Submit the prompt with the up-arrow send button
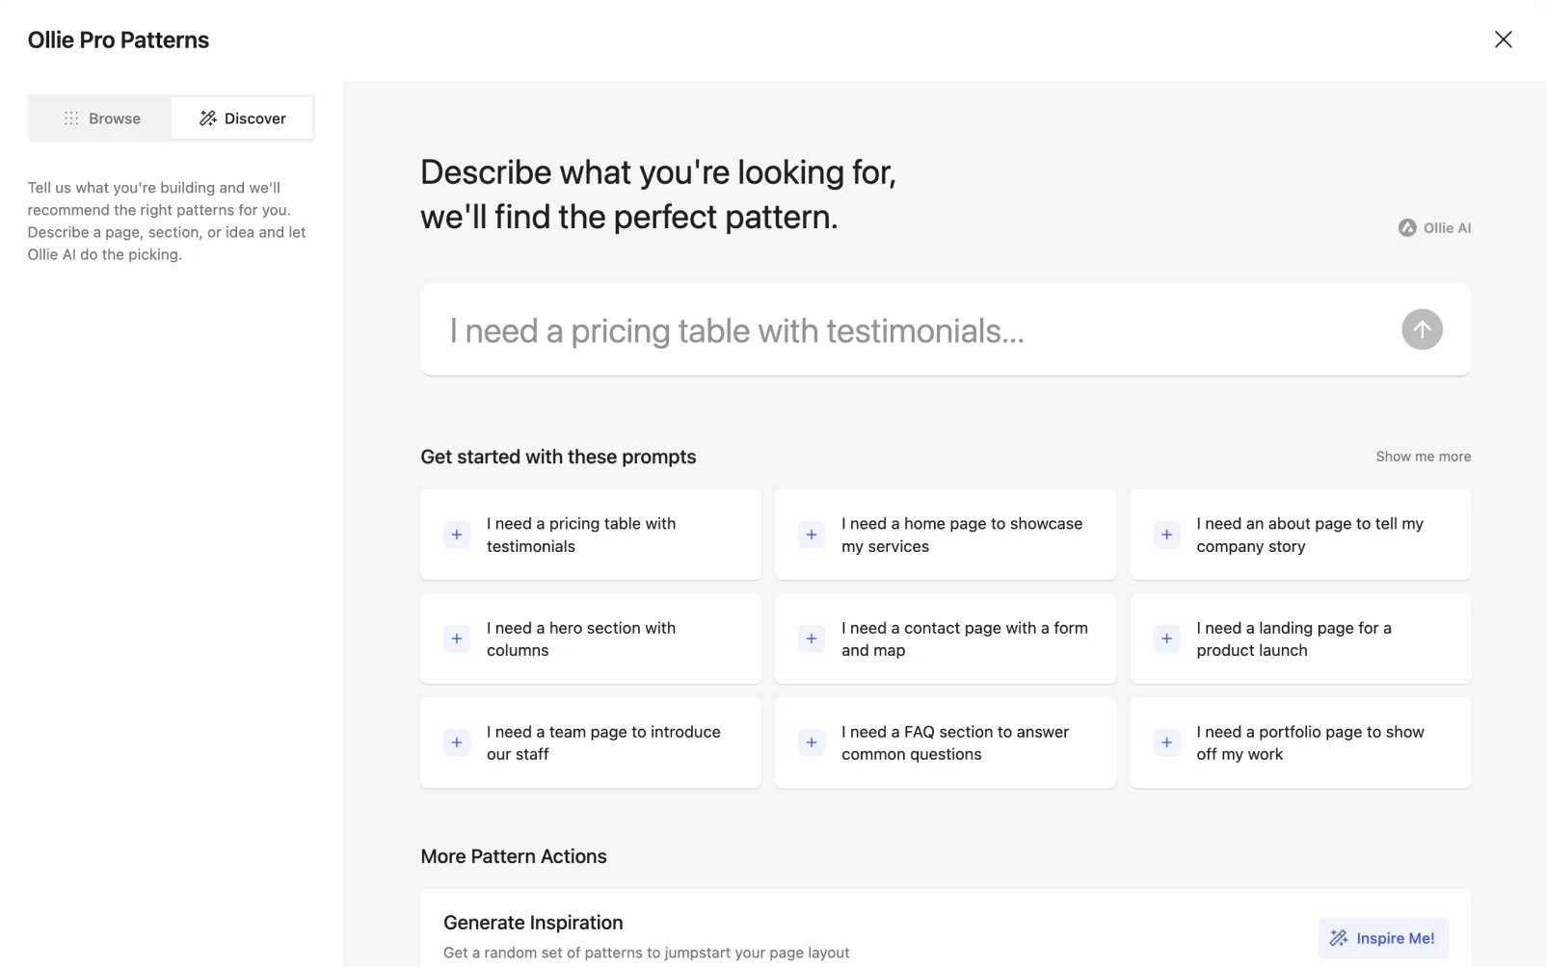The width and height of the screenshot is (1547, 967). (x=1422, y=329)
